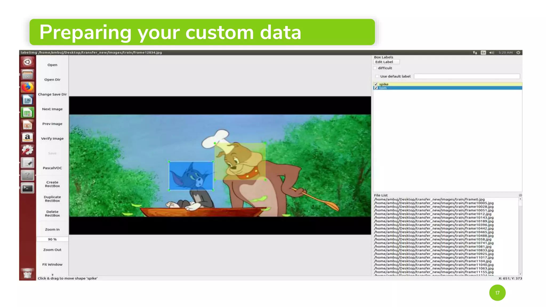Click Verify Image tool
This screenshot has width=546, height=307.
pos(52,138)
